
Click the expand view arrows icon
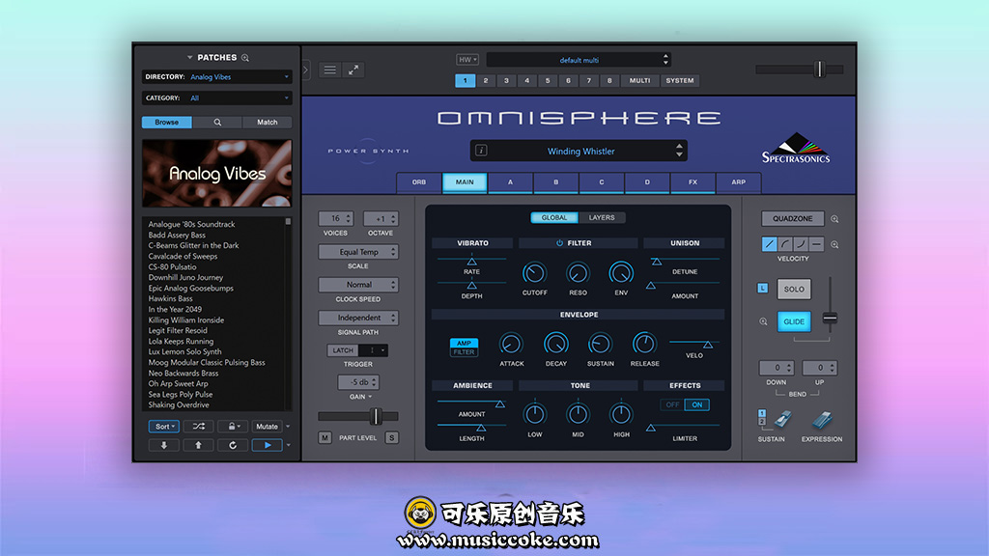click(x=353, y=69)
